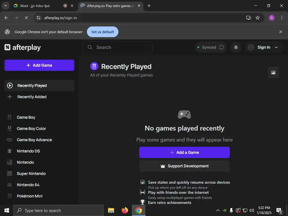View site information icon in address bar
The width and height of the screenshot is (288, 216).
pyautogui.click(x=38, y=18)
